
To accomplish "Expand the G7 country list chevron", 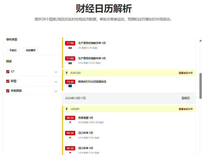I will pyautogui.click(x=56, y=72).
